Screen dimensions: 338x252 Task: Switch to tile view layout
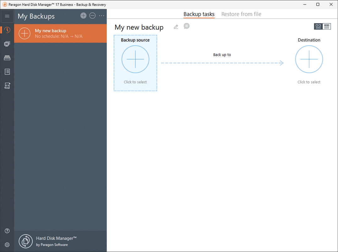click(318, 26)
